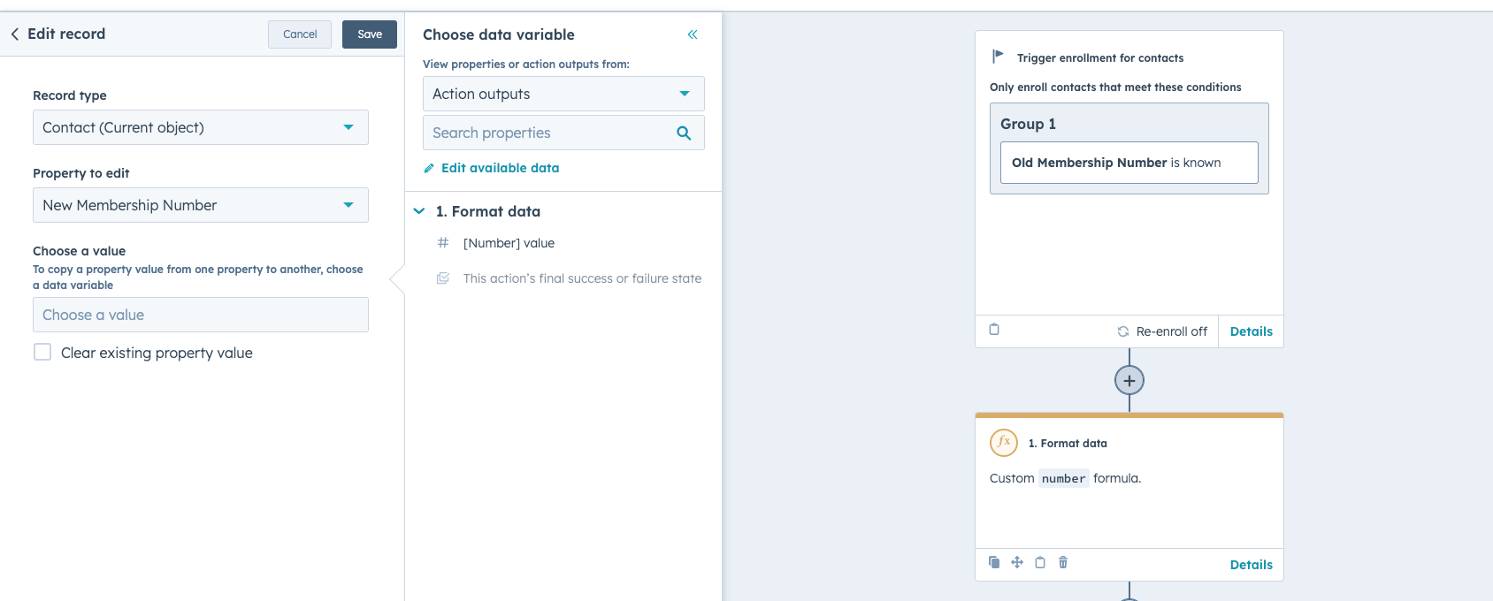Viewport: 1493px width, 601px height.
Task: Open Details of the trigger card
Action: (x=1251, y=331)
